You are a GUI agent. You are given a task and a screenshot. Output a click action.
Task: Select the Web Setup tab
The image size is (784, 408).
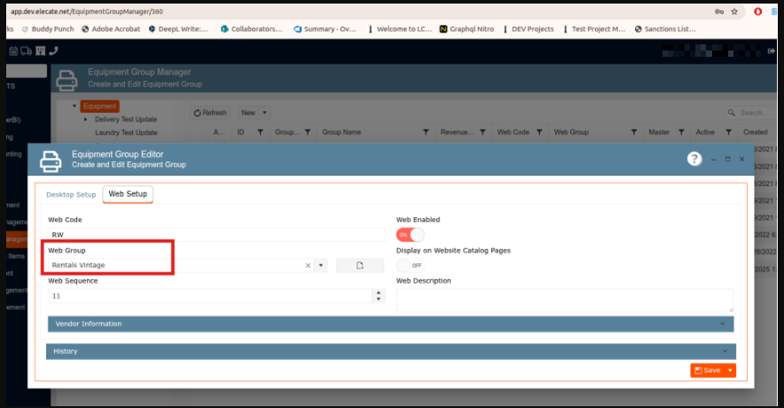(128, 194)
